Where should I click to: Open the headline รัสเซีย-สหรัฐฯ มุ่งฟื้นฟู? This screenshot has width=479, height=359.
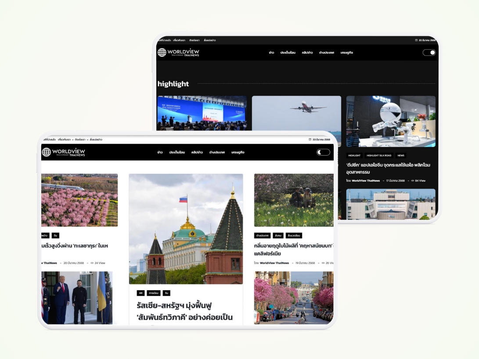coord(184,311)
